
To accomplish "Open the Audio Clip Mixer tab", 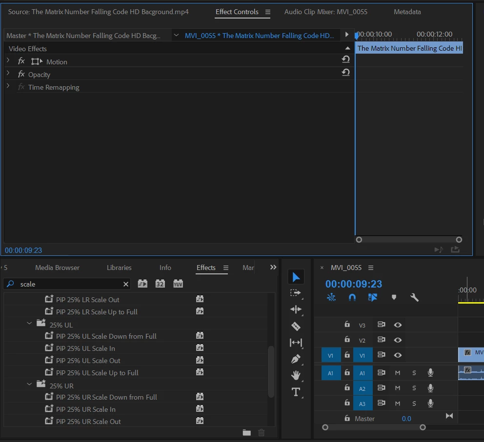I will (x=325, y=12).
